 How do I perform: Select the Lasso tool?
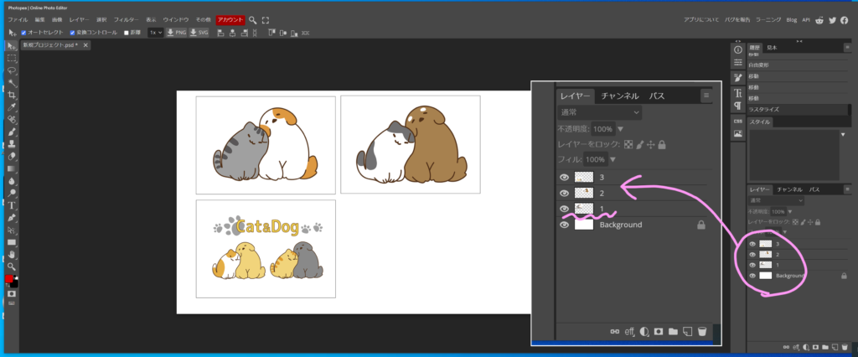[x=12, y=71]
